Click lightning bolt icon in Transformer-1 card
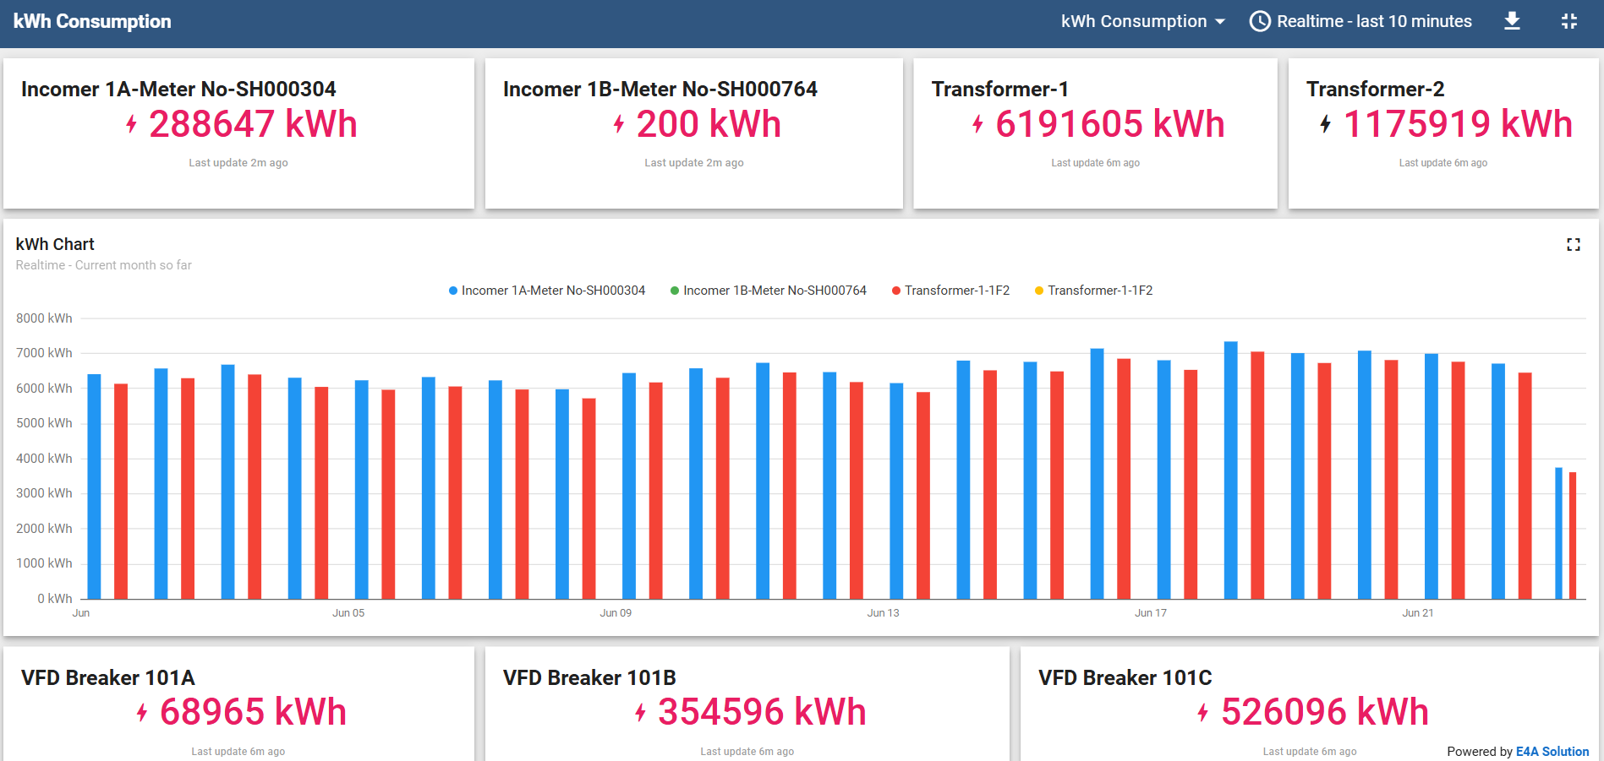The width and height of the screenshot is (1604, 761). pyautogui.click(x=977, y=125)
